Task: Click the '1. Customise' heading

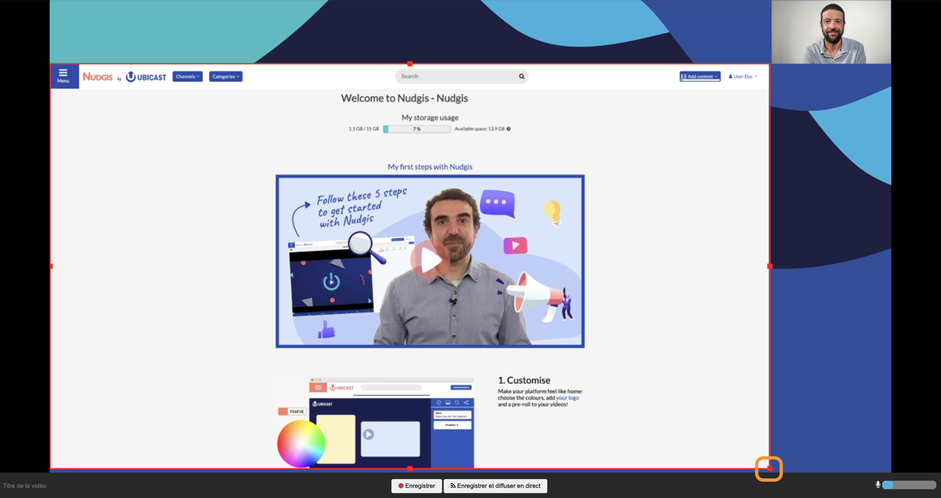Action: (524, 380)
